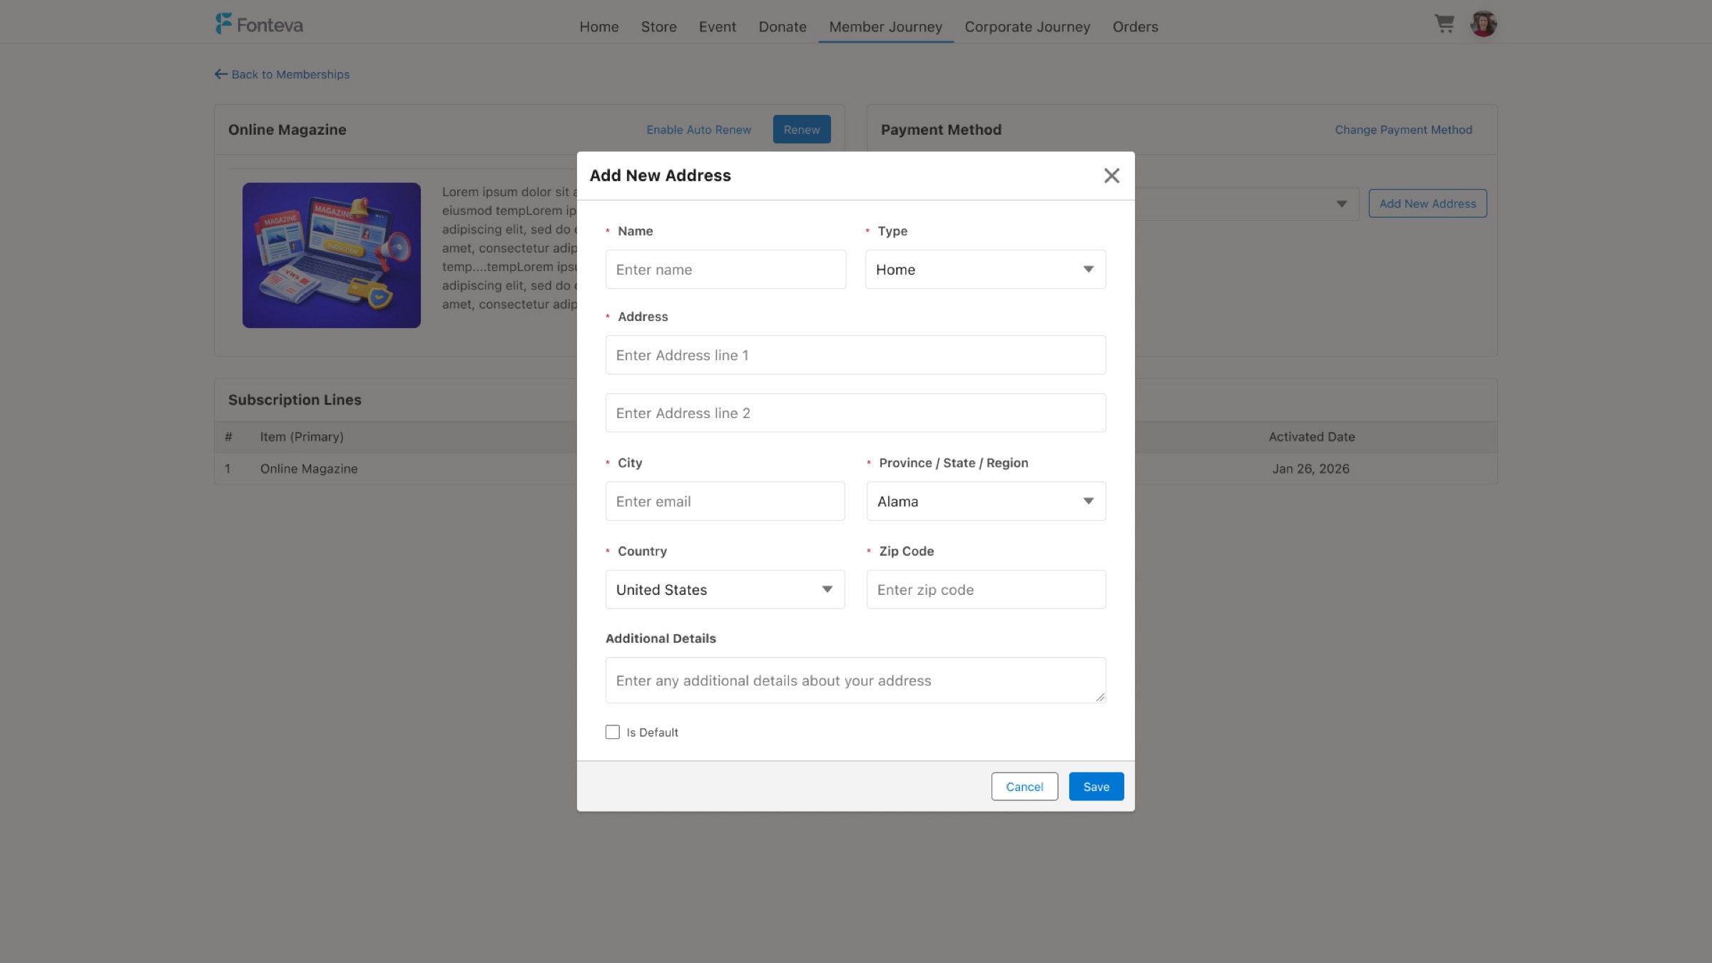Screen dimensions: 1712x963
Task: Open the Country dropdown showing United States
Action: point(725,589)
